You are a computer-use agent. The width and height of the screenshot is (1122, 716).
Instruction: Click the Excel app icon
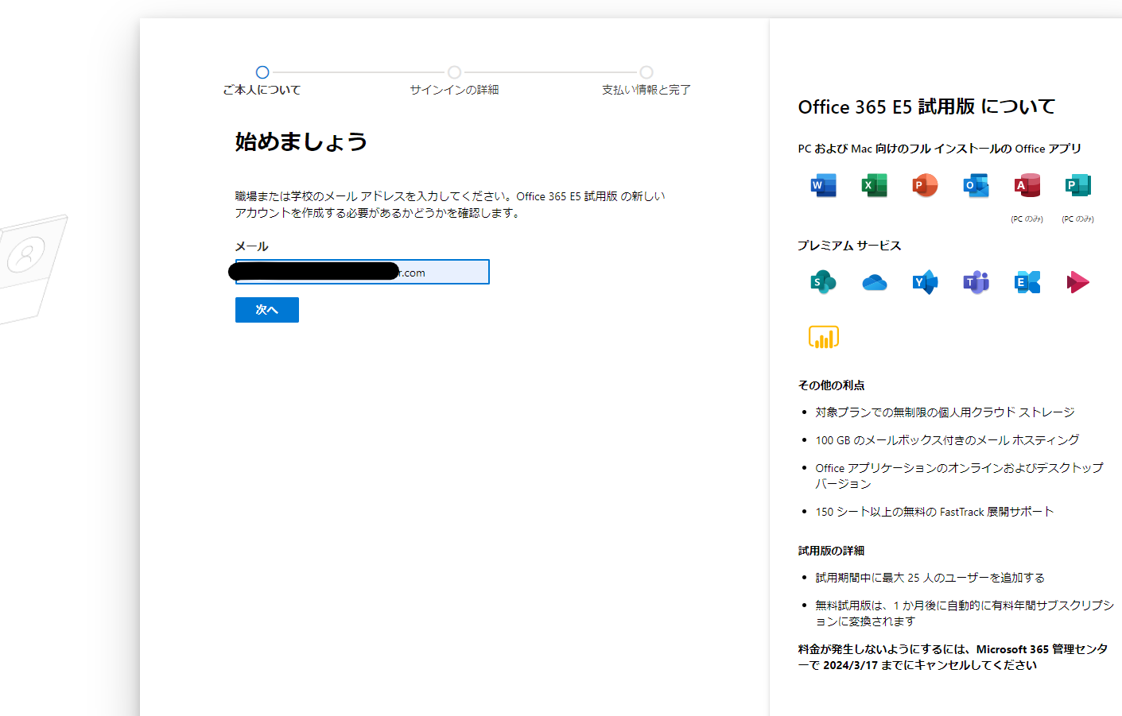[874, 185]
